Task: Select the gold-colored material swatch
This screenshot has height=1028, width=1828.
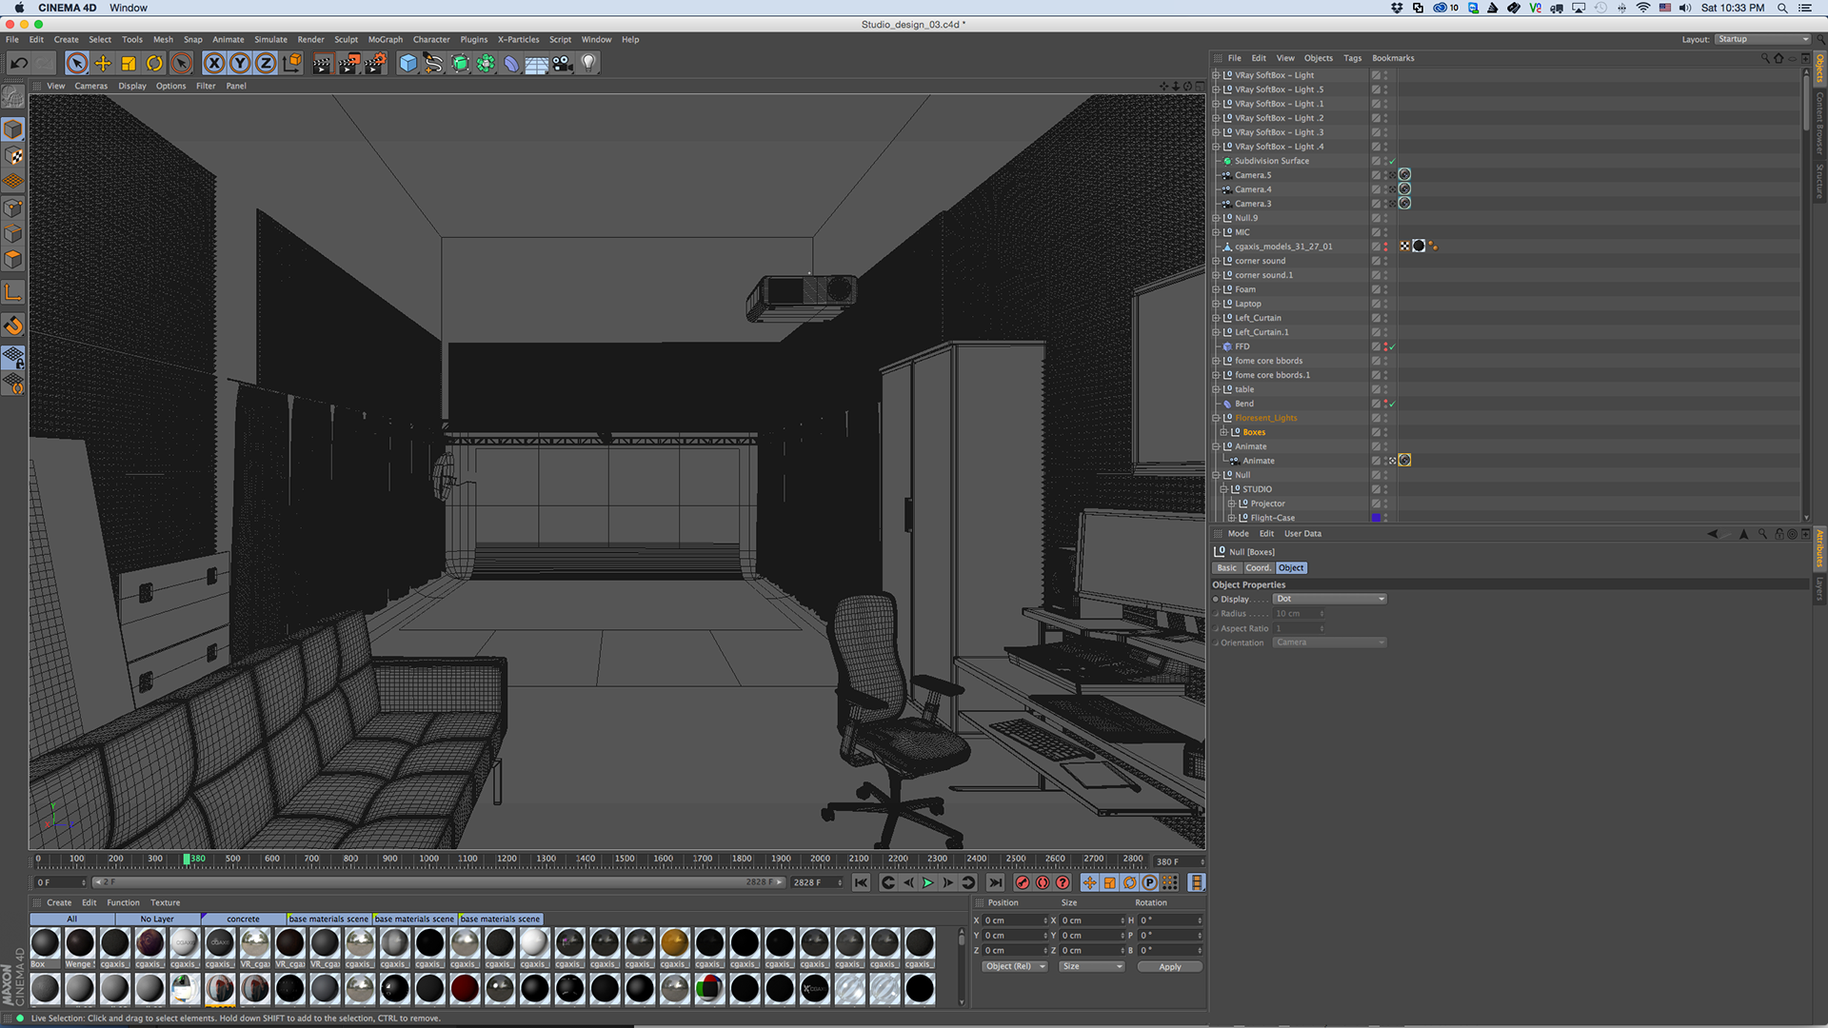Action: pyautogui.click(x=674, y=942)
